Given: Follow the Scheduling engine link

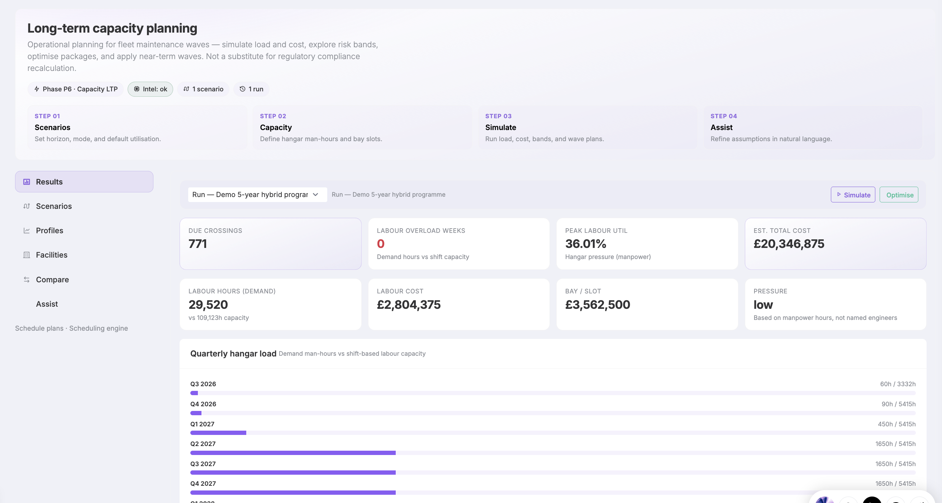Looking at the screenshot, I should pyautogui.click(x=99, y=328).
